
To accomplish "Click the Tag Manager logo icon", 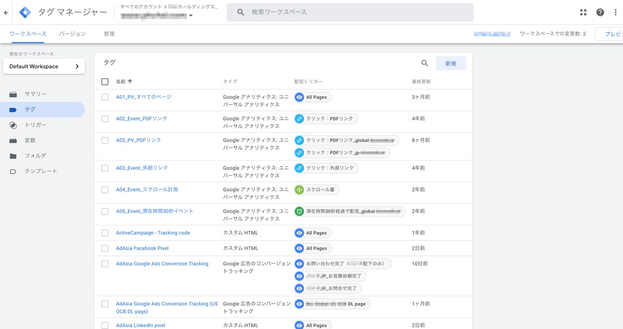I will (x=25, y=12).
